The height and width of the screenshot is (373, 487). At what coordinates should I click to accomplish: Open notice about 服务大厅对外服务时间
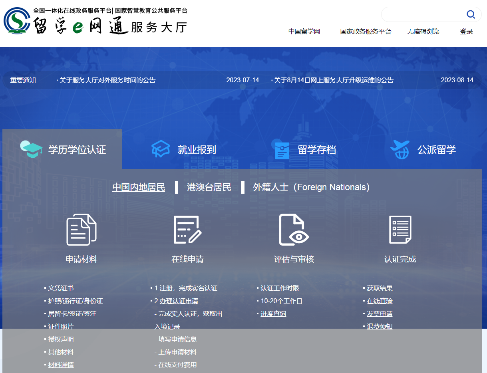click(107, 80)
